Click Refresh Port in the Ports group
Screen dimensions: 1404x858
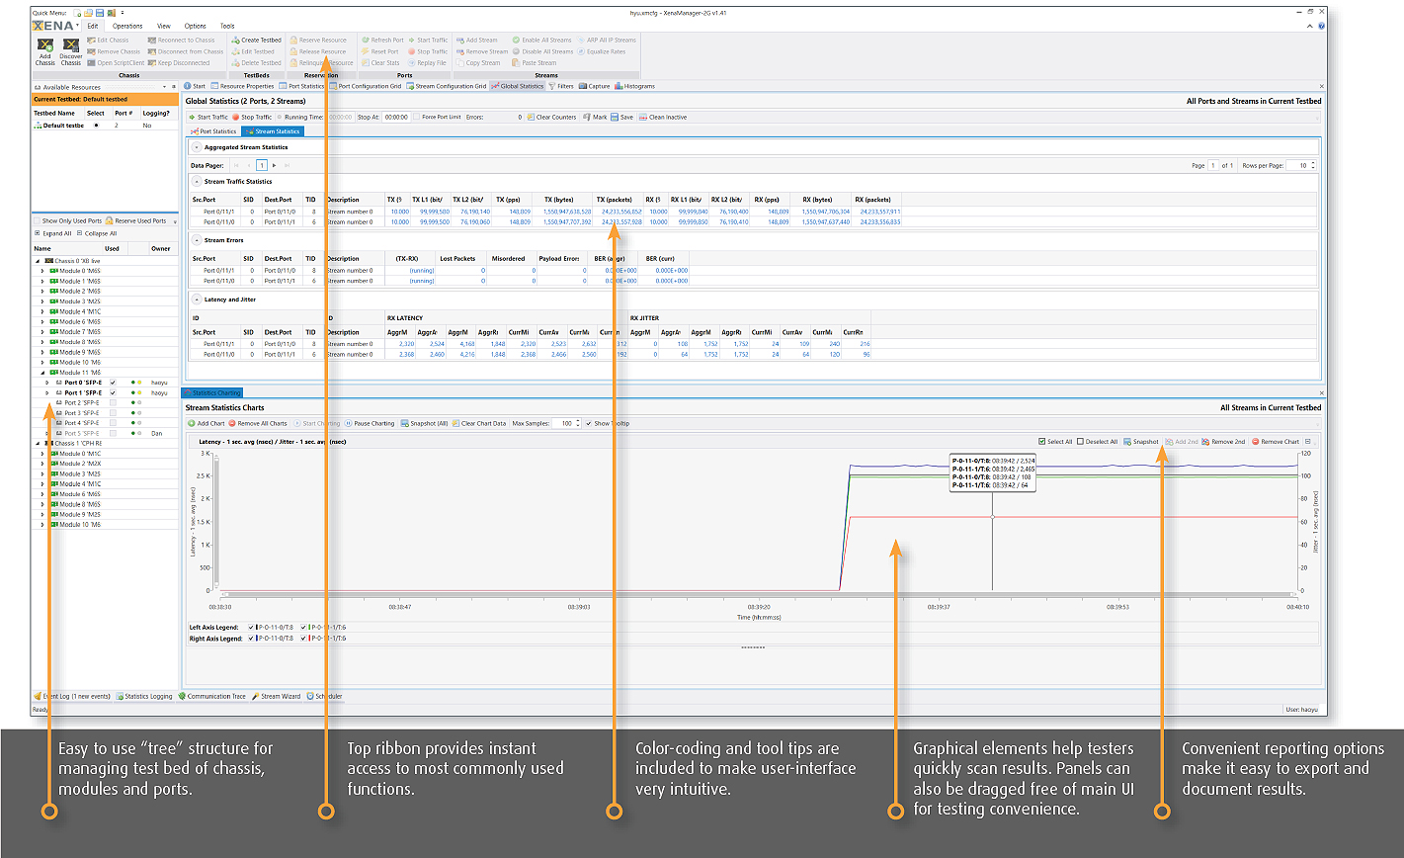click(x=382, y=41)
